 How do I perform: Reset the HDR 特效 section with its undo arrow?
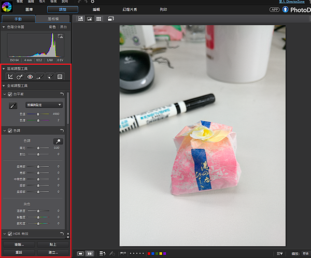pyautogui.click(x=62, y=234)
